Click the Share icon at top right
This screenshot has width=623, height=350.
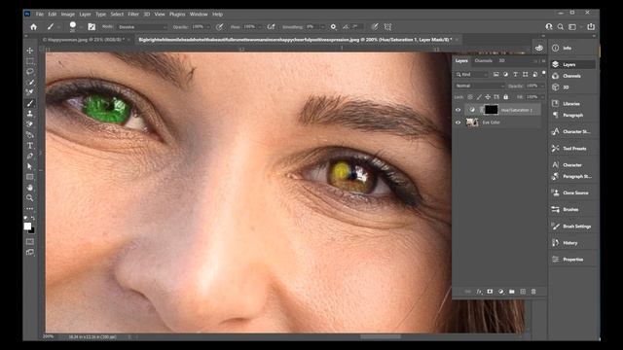click(591, 26)
